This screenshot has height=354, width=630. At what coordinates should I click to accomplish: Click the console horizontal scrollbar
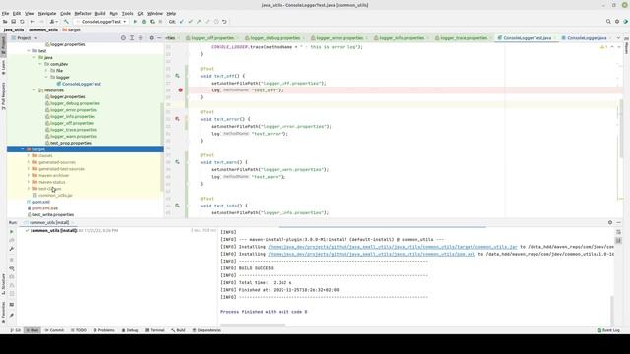pos(253,325)
